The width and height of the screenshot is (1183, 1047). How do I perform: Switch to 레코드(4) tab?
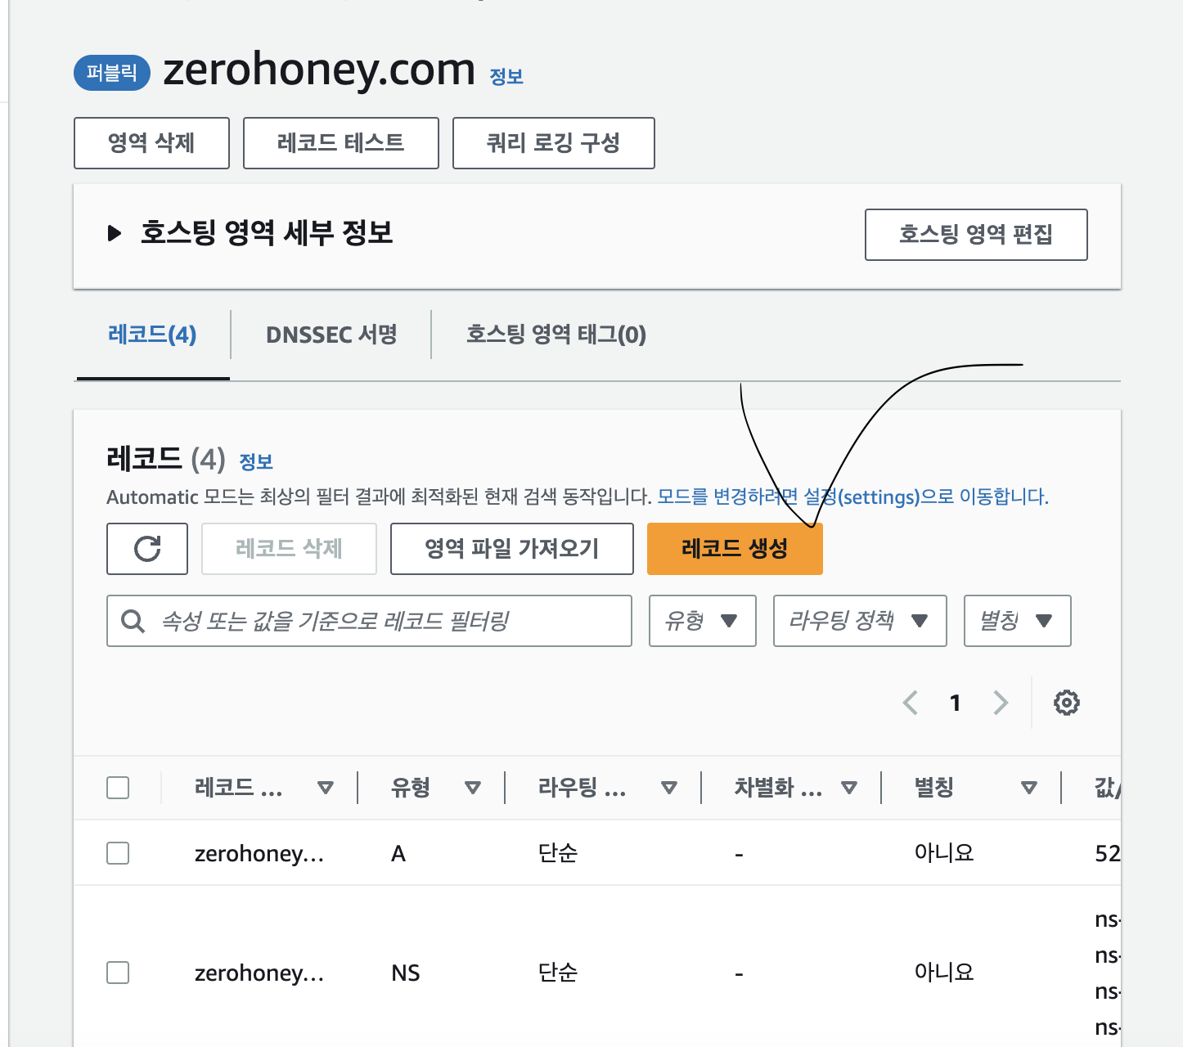(x=152, y=335)
